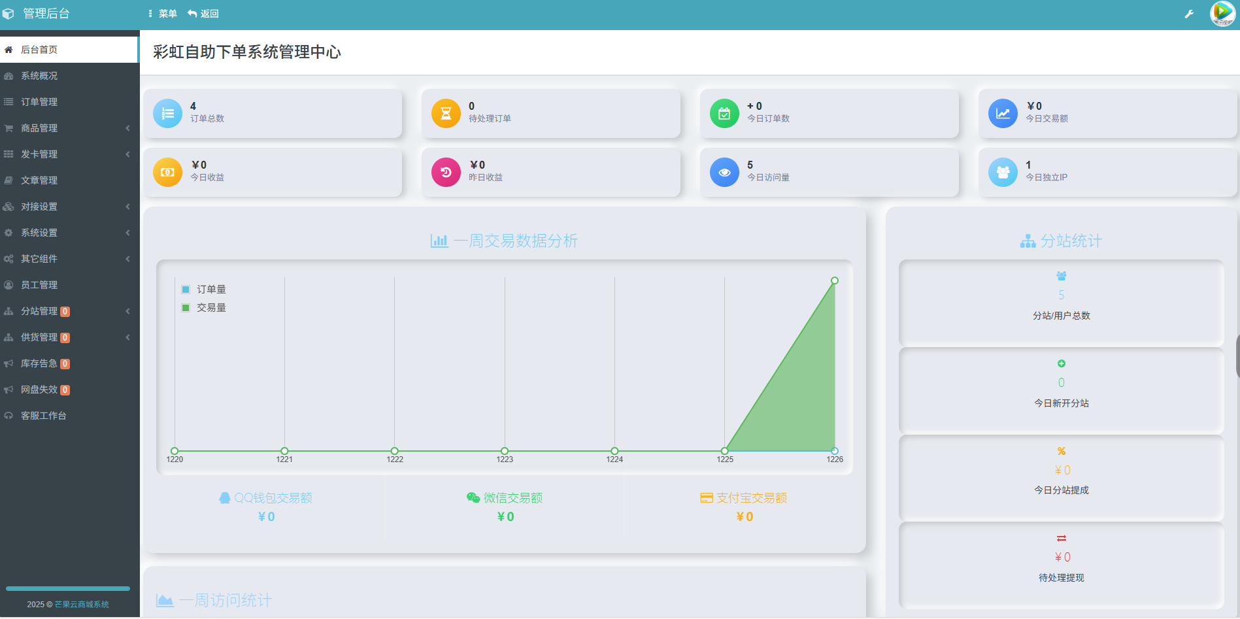
Task: Select the 文章管理 sidebar icon
Action: click(9, 180)
